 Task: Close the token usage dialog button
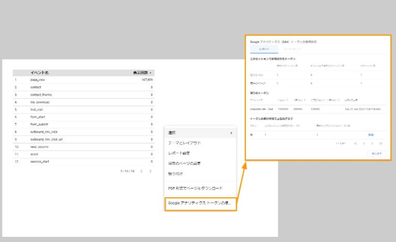pos(376,154)
